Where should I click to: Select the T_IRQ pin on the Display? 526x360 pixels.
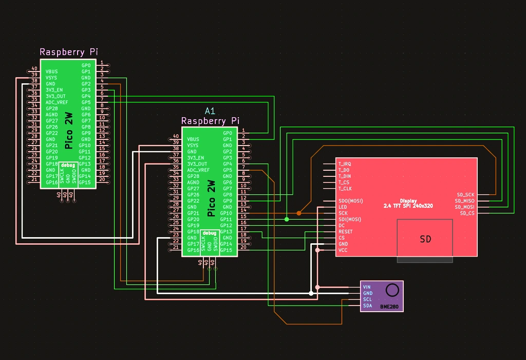point(345,164)
